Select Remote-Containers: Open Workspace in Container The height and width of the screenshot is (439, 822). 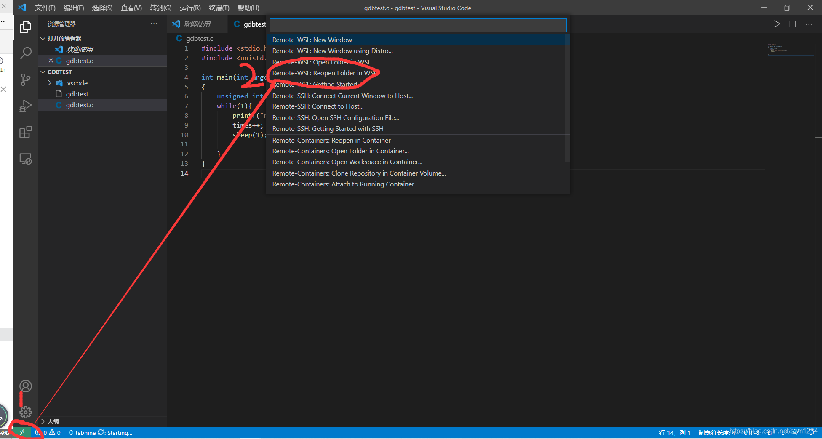pyautogui.click(x=418, y=162)
